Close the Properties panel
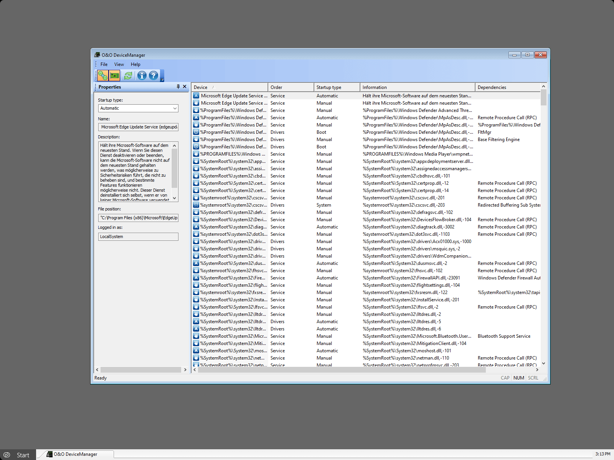This screenshot has width=614, height=460. (x=185, y=87)
